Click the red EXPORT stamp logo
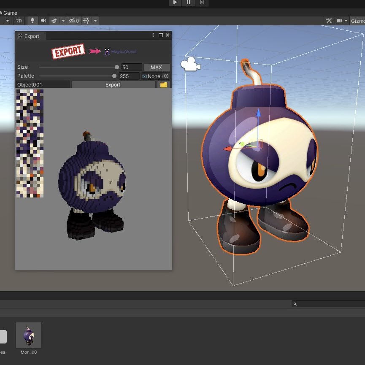This screenshot has height=365, width=365. (68, 51)
